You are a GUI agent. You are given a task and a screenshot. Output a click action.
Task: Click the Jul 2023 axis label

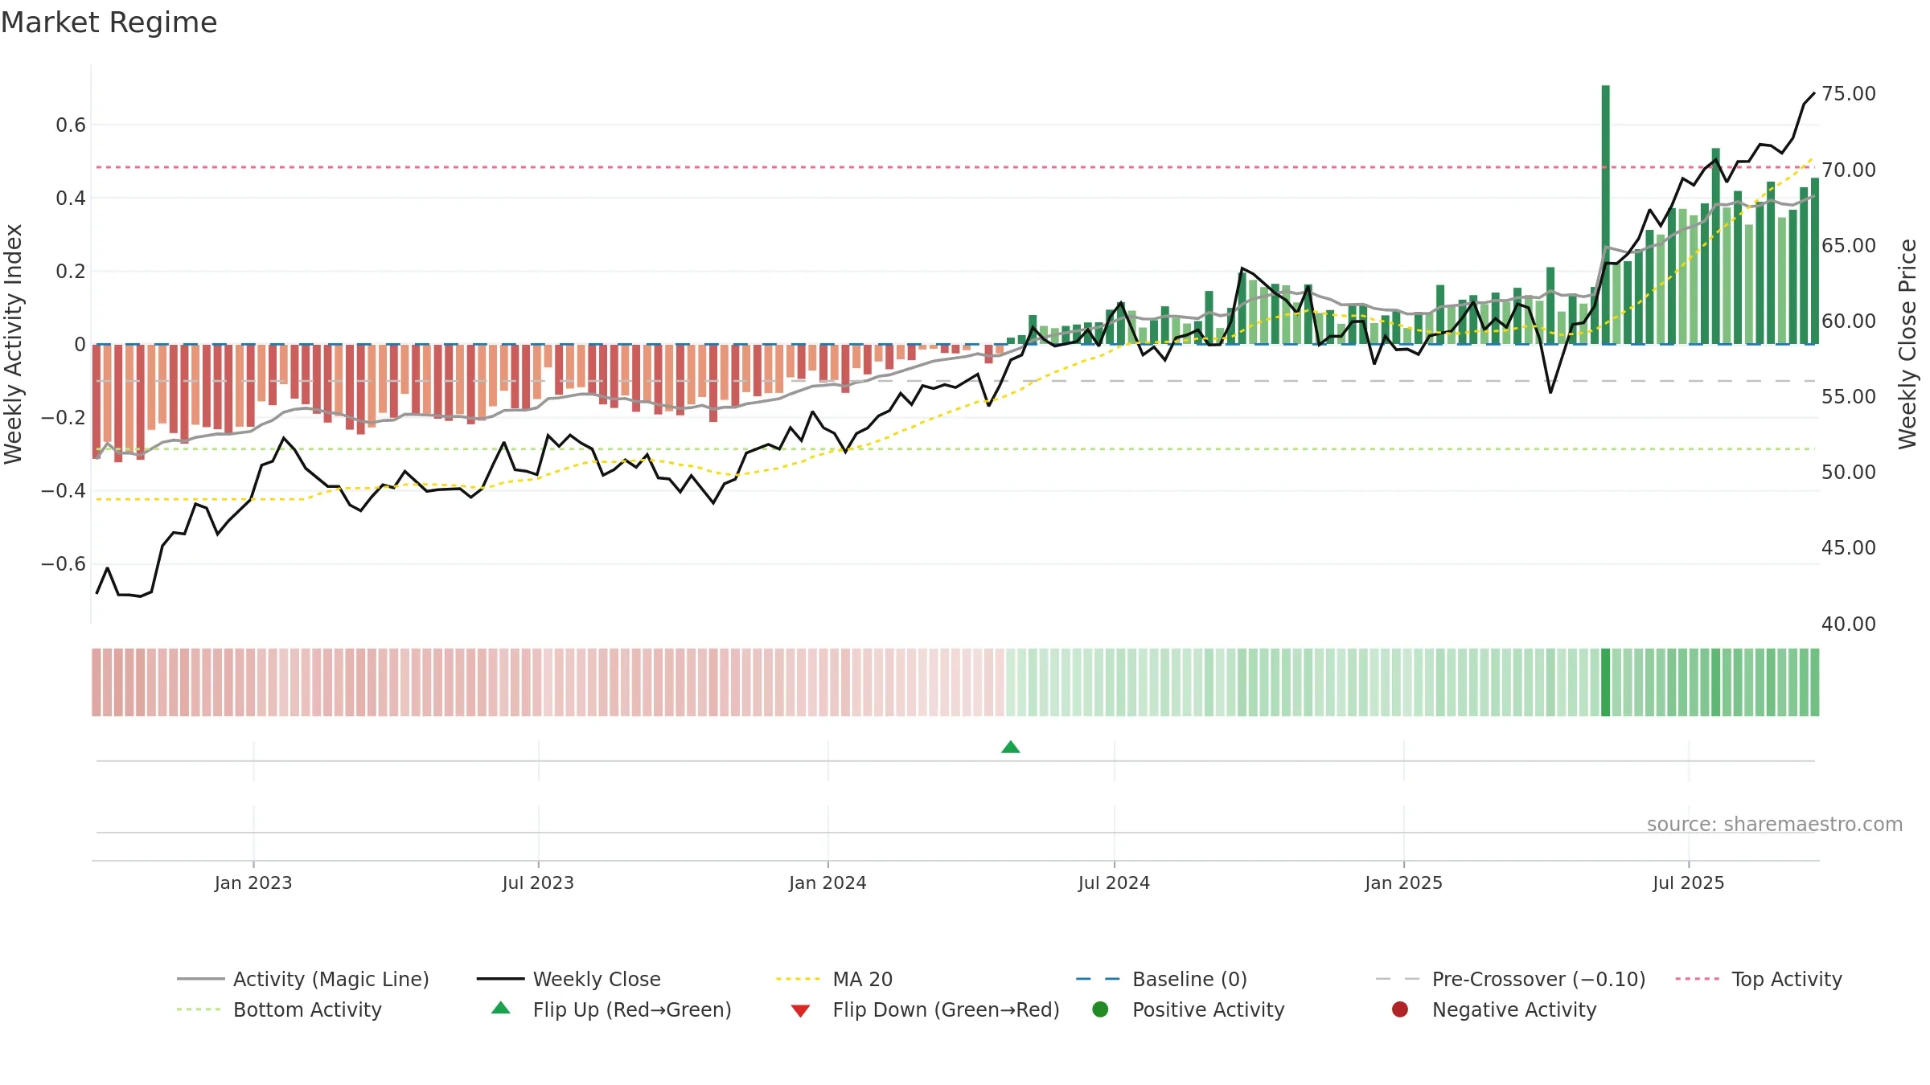point(538,882)
